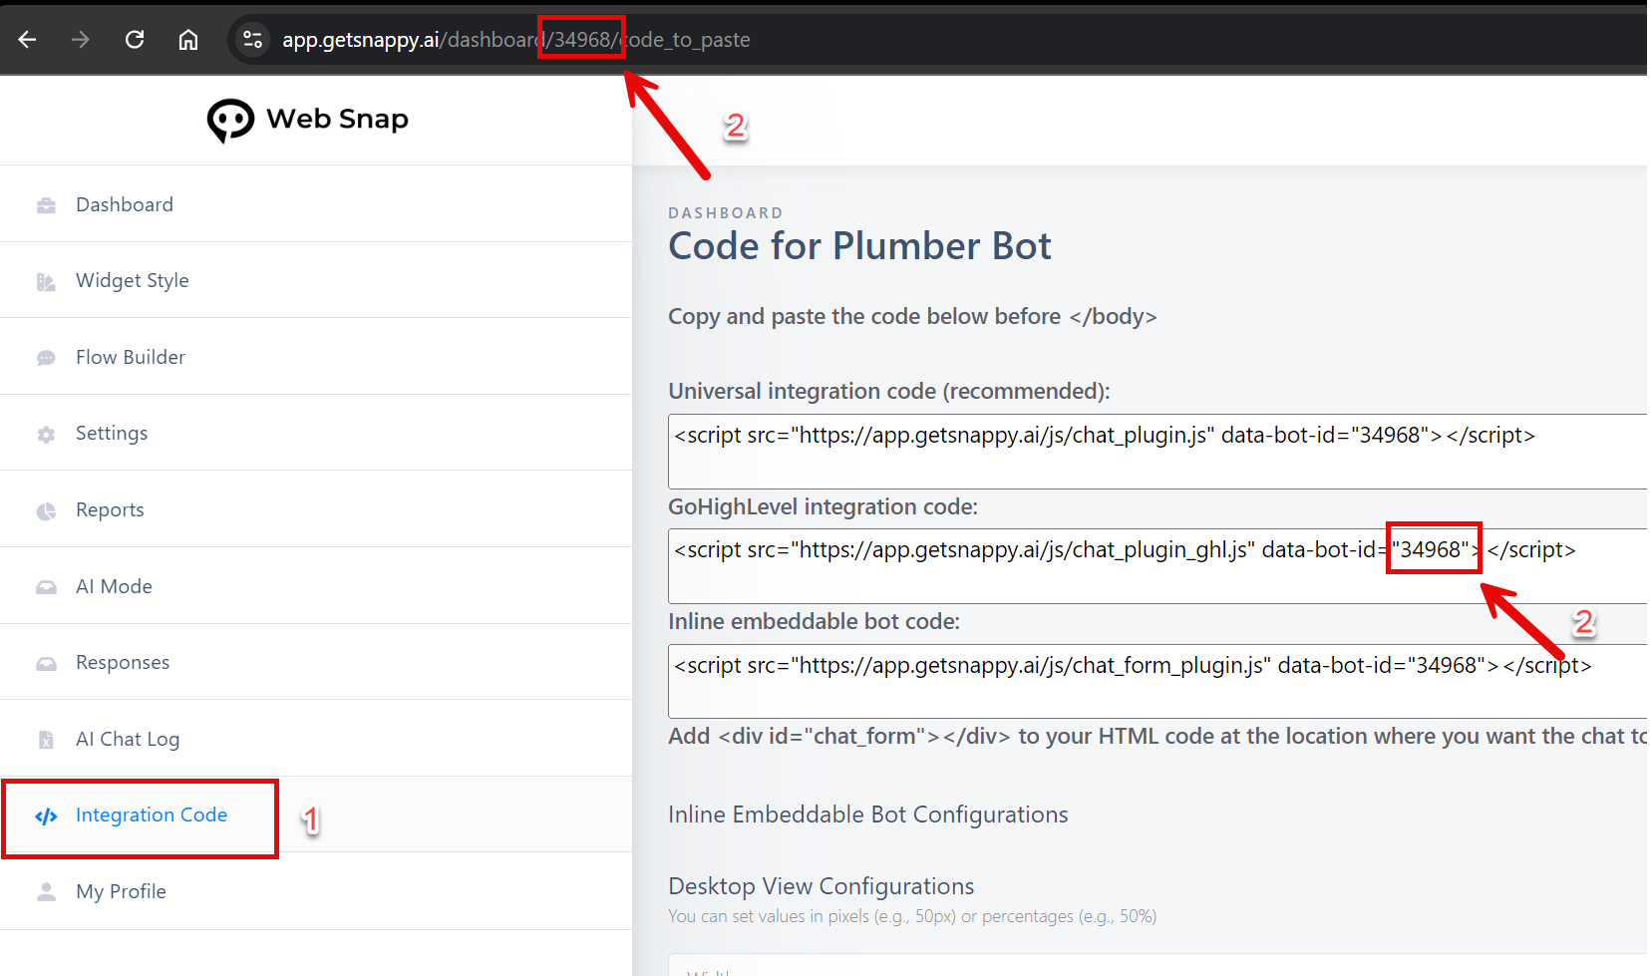Open Flow Builder in sidebar
Viewport: 1650px width, 976px height.
pos(131,358)
